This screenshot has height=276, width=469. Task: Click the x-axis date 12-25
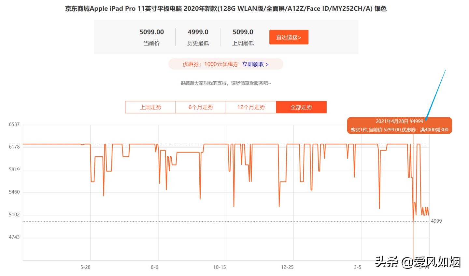pyautogui.click(x=287, y=267)
